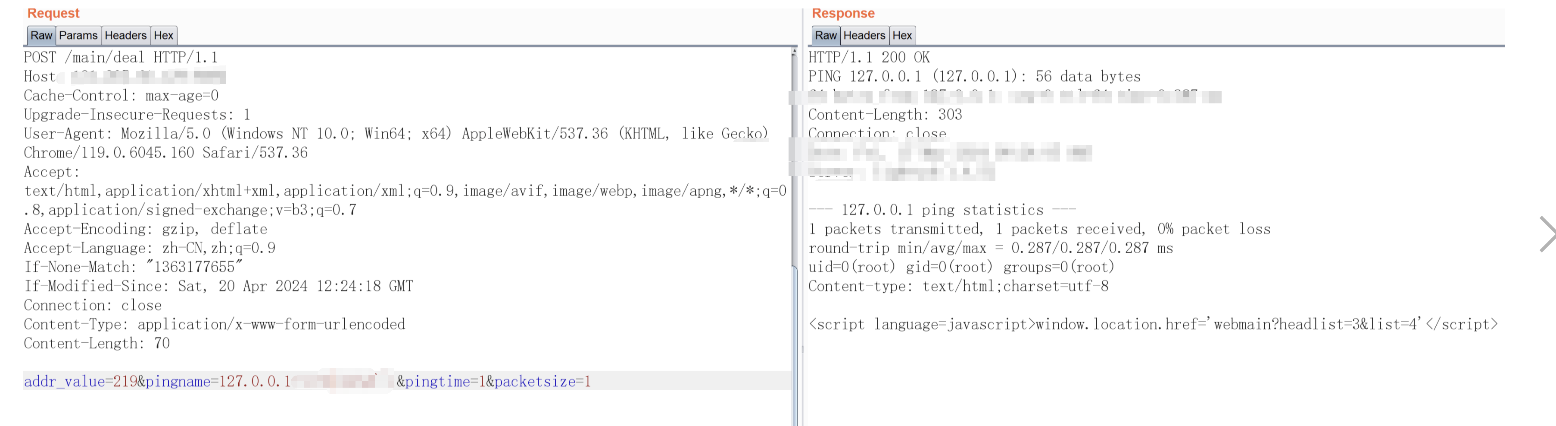Click the Upgrade-Insecure-Requests: 1 line
The image size is (1556, 426).
pyautogui.click(x=137, y=115)
